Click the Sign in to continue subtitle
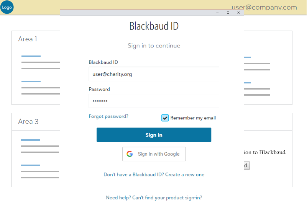 coord(154,46)
